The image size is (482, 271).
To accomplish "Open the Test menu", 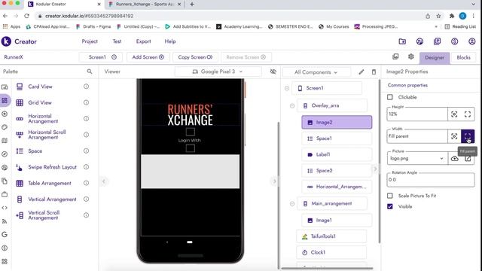I will click(x=117, y=41).
